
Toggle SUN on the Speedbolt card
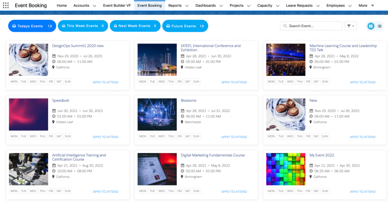click(67, 137)
